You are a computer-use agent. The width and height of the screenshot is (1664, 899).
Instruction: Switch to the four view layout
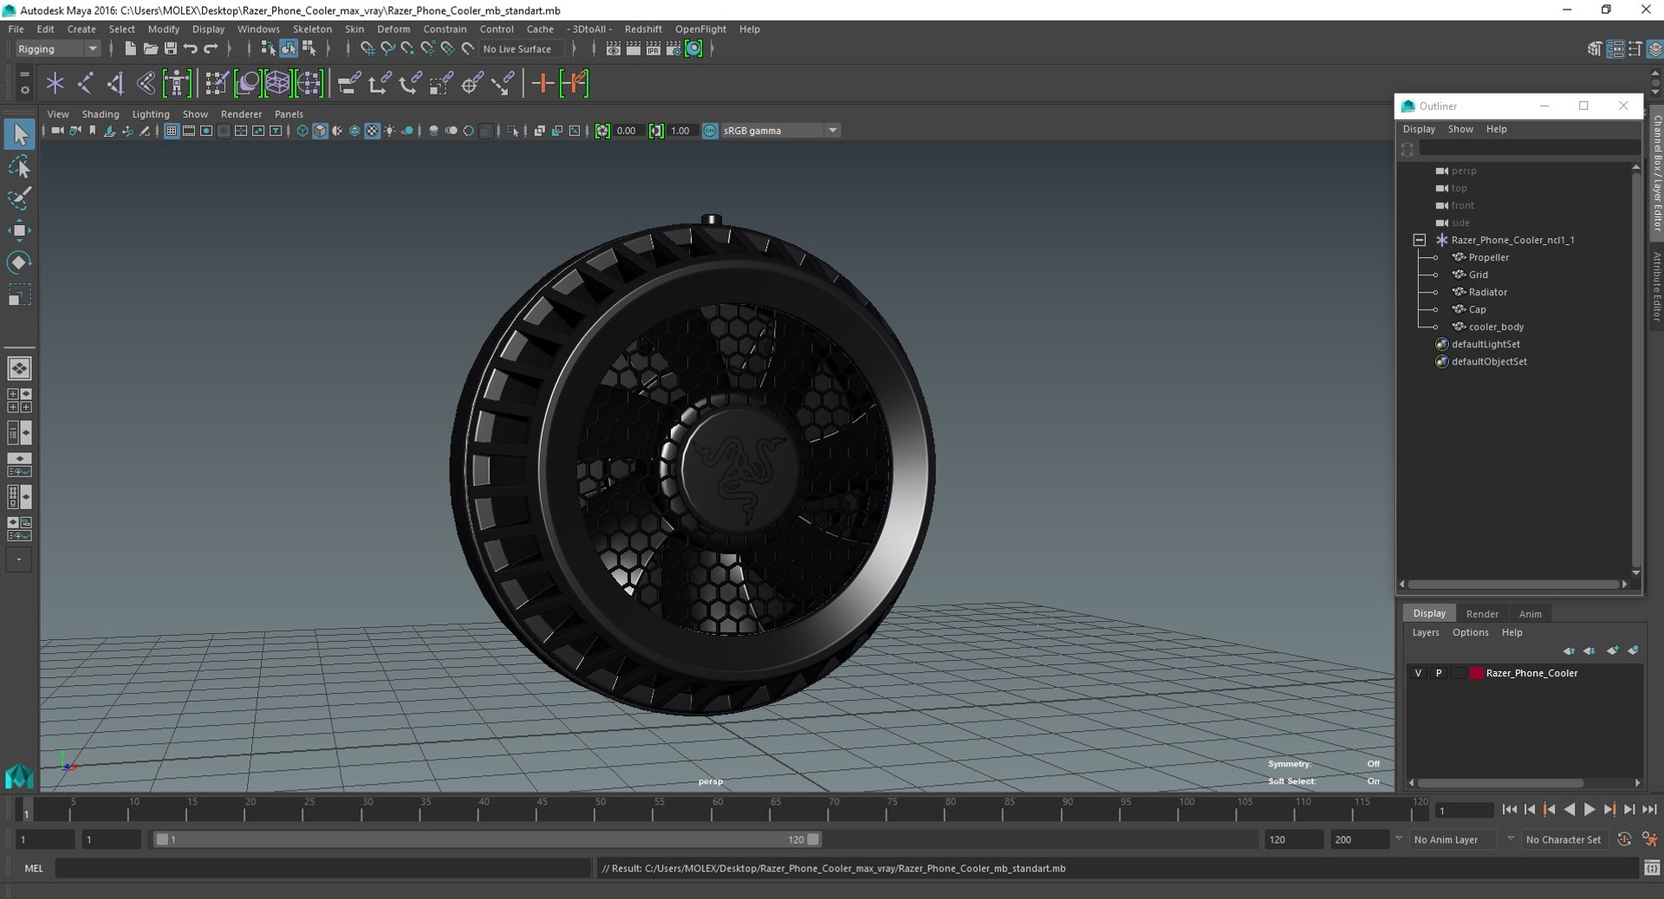point(19,400)
